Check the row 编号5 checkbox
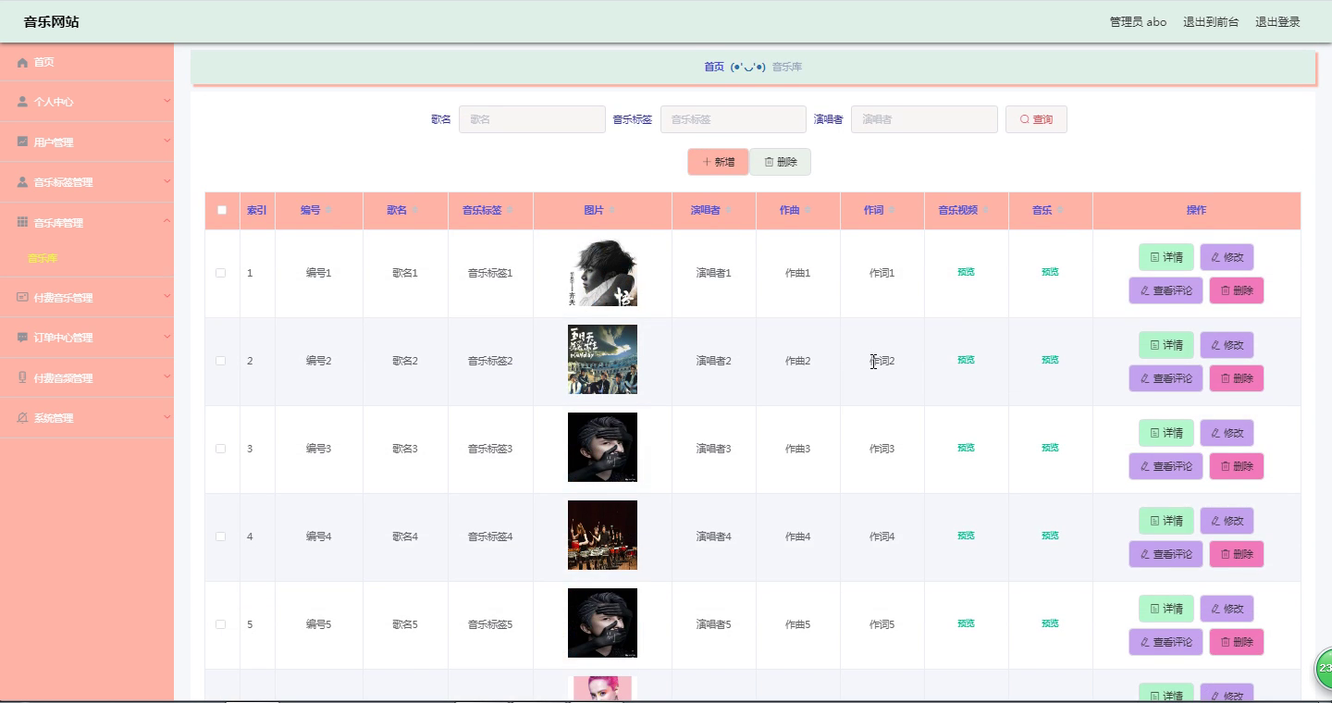 pos(220,624)
